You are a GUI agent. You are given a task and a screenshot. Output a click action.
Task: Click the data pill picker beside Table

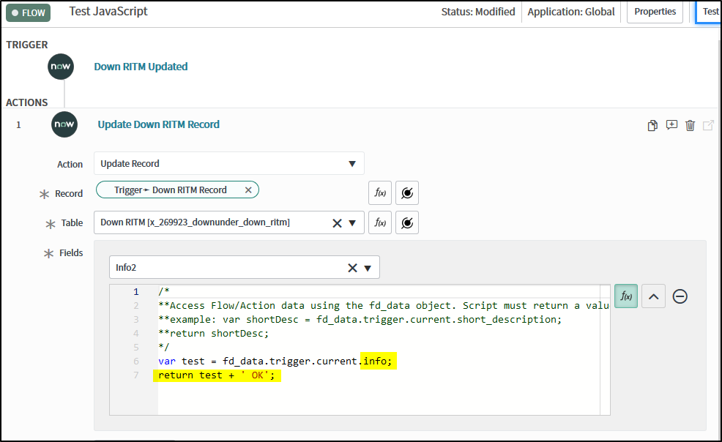pyautogui.click(x=407, y=222)
